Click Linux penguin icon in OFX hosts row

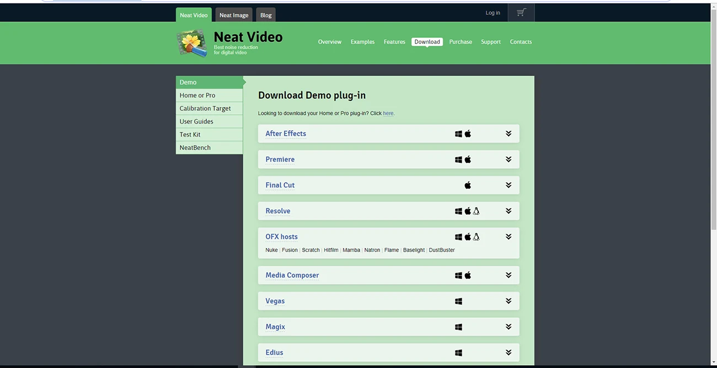click(x=476, y=237)
